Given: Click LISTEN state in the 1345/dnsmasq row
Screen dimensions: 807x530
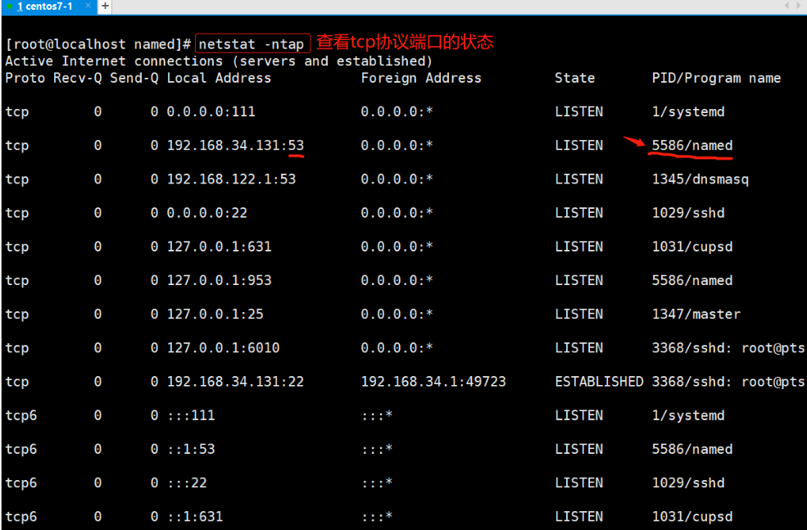Looking at the screenshot, I should 579,179.
